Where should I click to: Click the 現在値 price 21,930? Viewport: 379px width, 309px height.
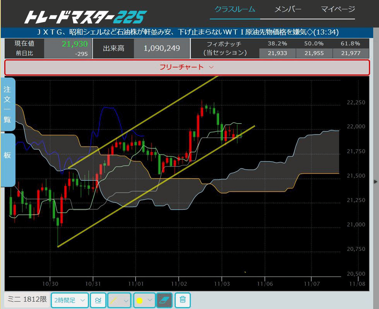tap(75, 44)
